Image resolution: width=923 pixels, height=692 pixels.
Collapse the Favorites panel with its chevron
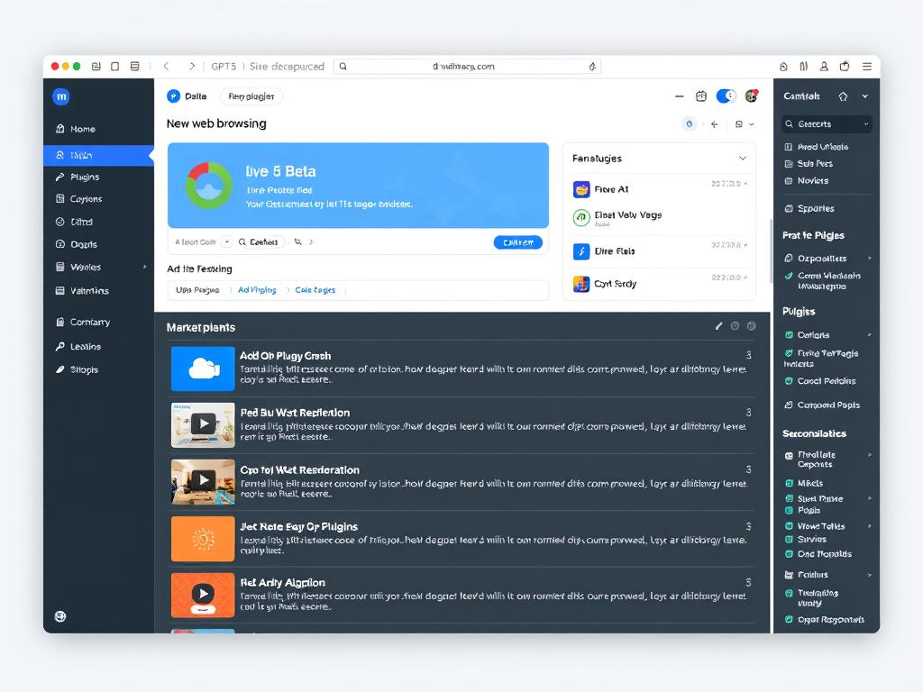[x=742, y=158]
